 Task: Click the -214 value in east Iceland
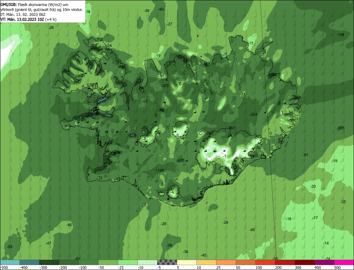click(x=253, y=115)
